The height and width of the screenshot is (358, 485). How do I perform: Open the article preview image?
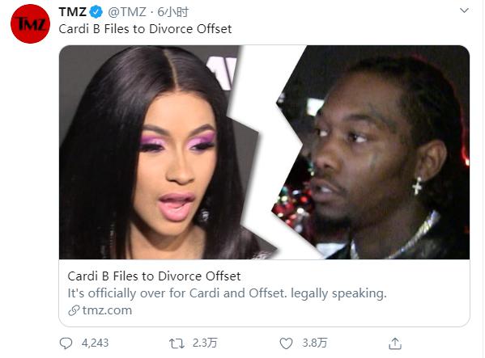264,152
